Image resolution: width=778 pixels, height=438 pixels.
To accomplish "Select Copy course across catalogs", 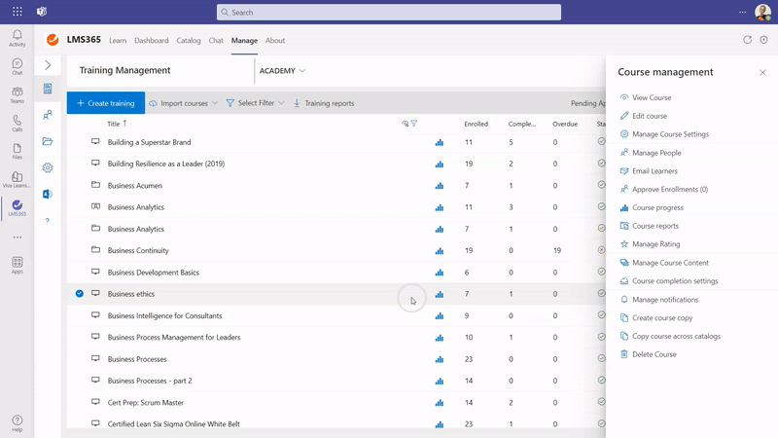I will coord(670,336).
